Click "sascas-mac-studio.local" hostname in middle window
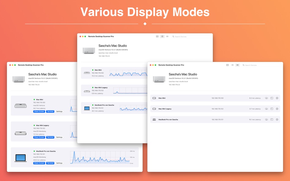Screen dimensions: 290x181 click(x=108, y=53)
